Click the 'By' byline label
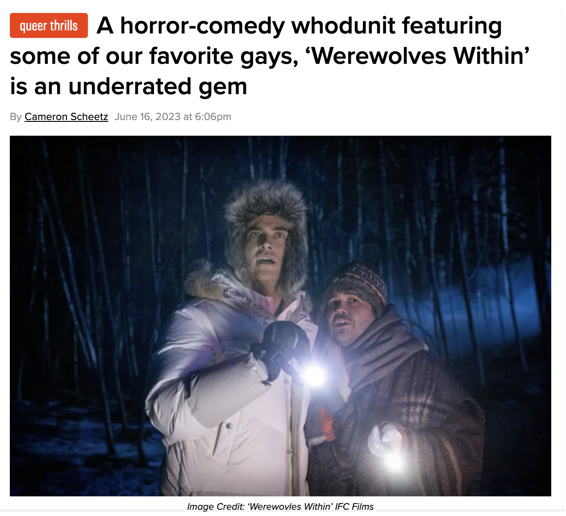 click(16, 117)
